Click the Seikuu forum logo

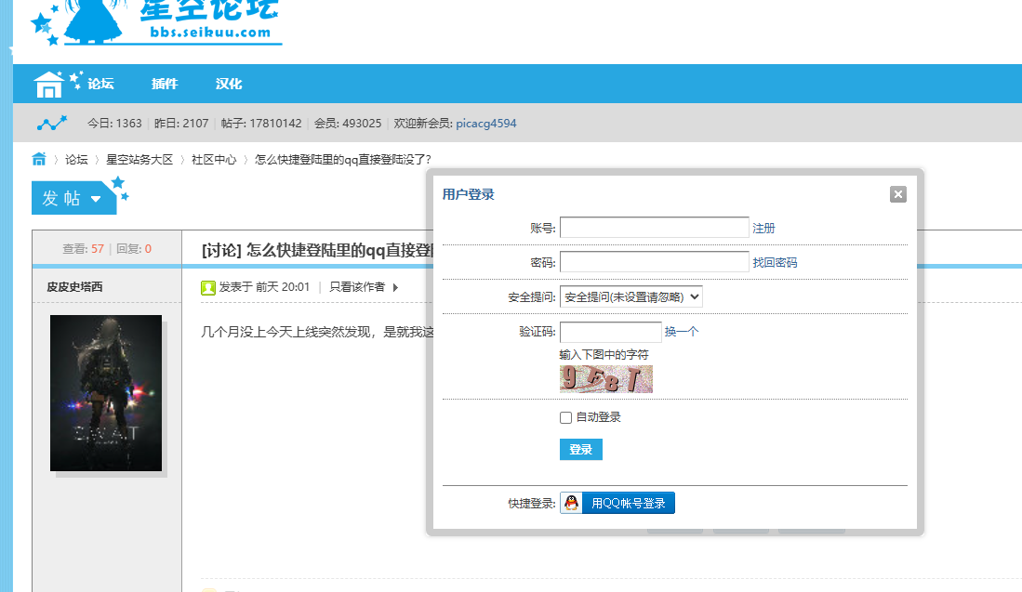(x=156, y=20)
